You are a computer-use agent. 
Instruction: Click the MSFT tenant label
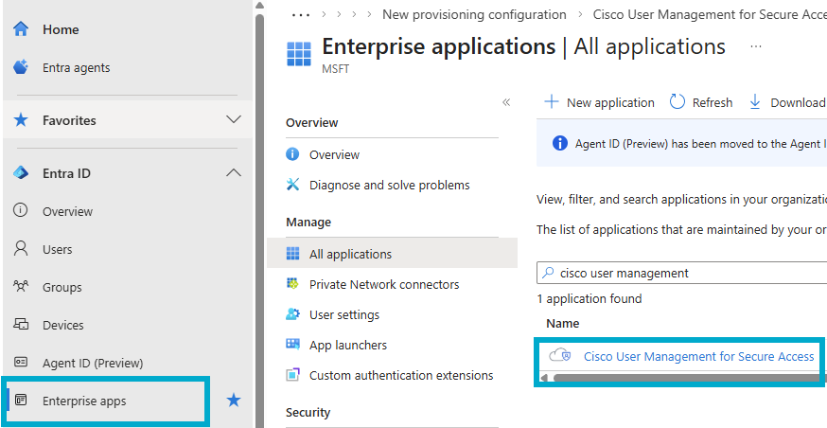click(336, 69)
